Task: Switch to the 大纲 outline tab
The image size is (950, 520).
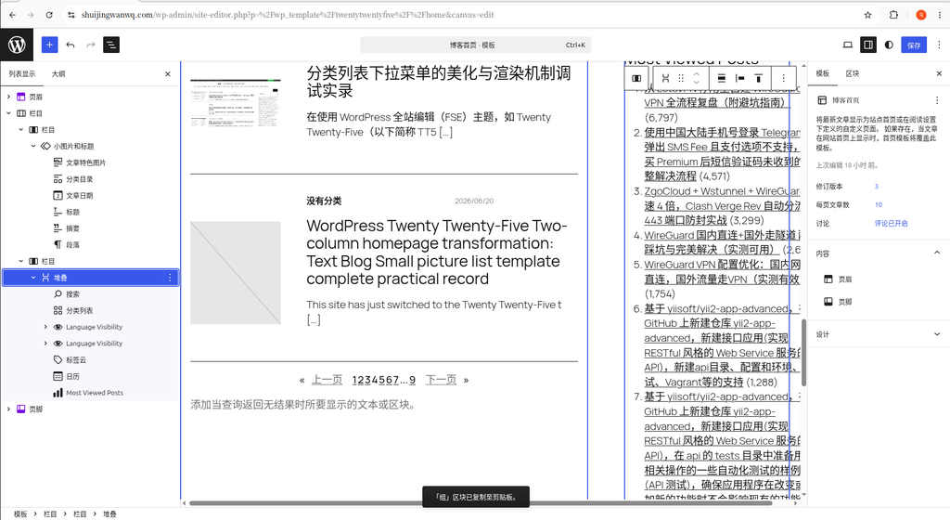Action: click(58, 74)
